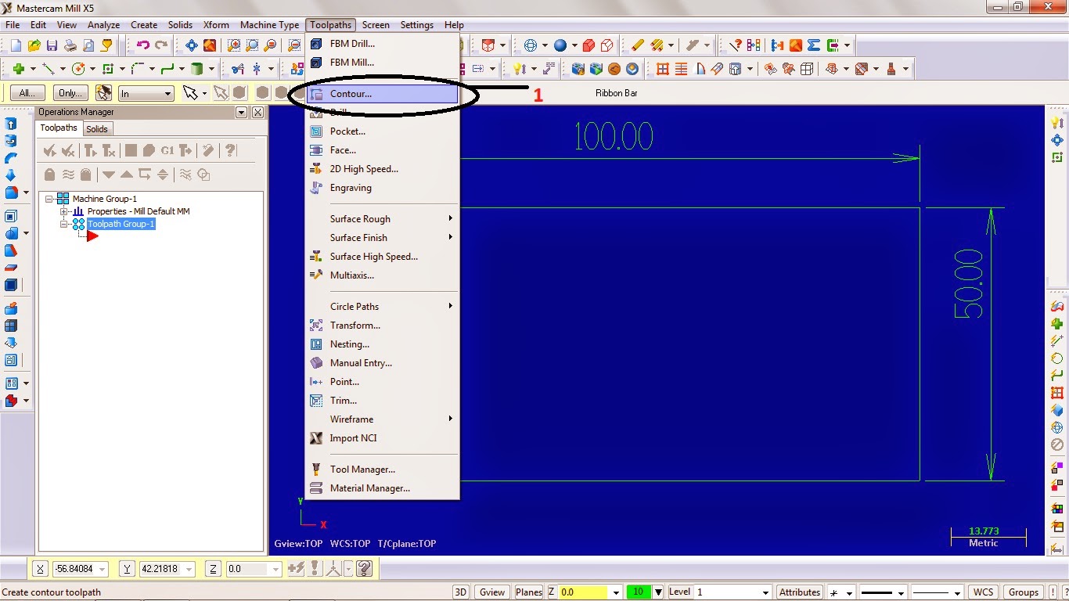Select the Toolpaths tab in Operations Manager
Screen dimensions: 1069x601
59,128
